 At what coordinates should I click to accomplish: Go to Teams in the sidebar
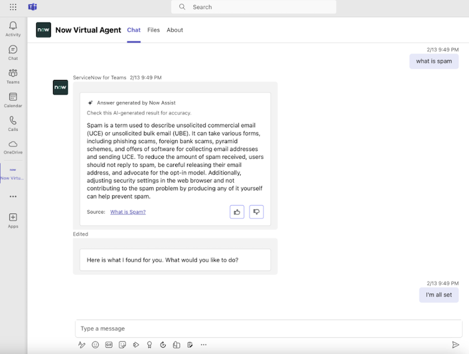pyautogui.click(x=13, y=76)
